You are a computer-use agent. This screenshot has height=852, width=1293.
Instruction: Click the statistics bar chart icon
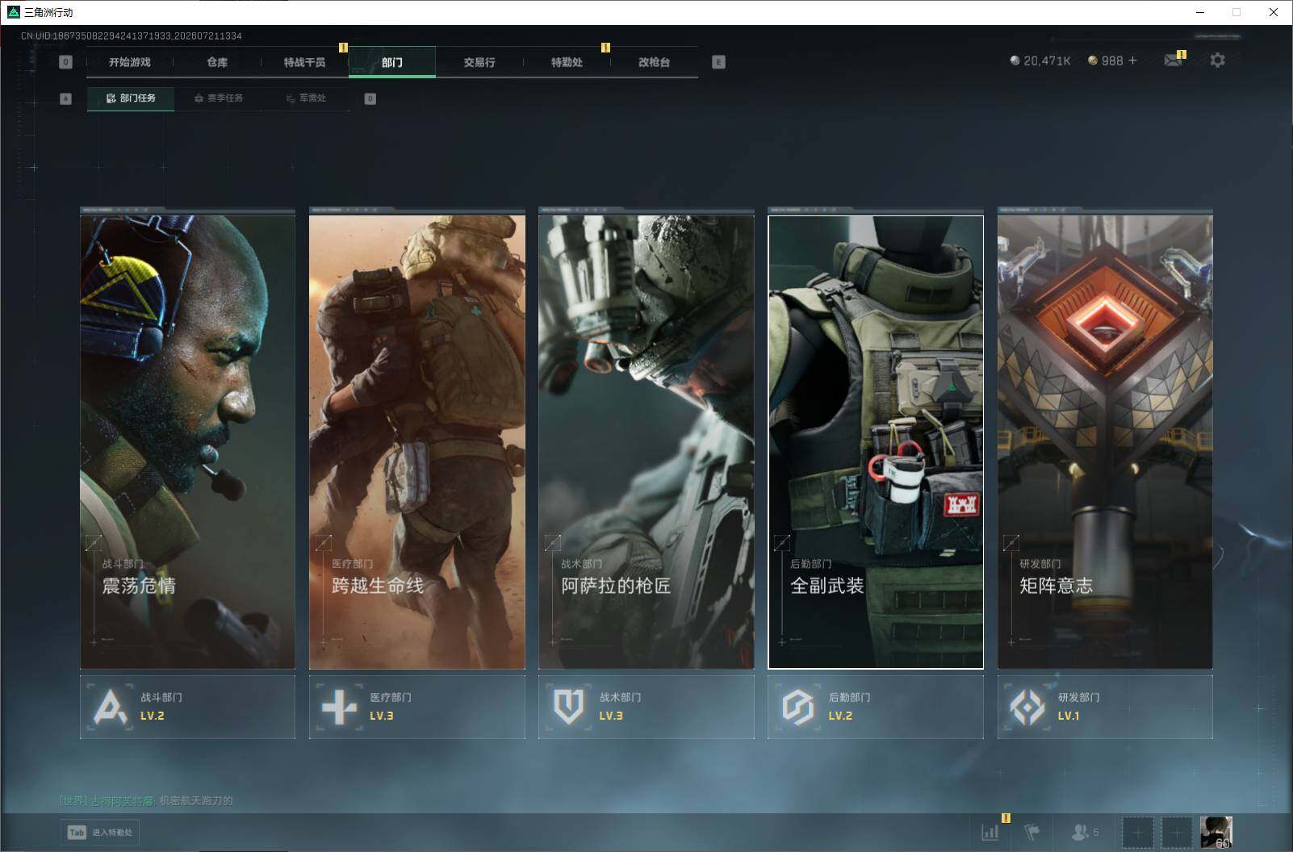click(x=990, y=832)
